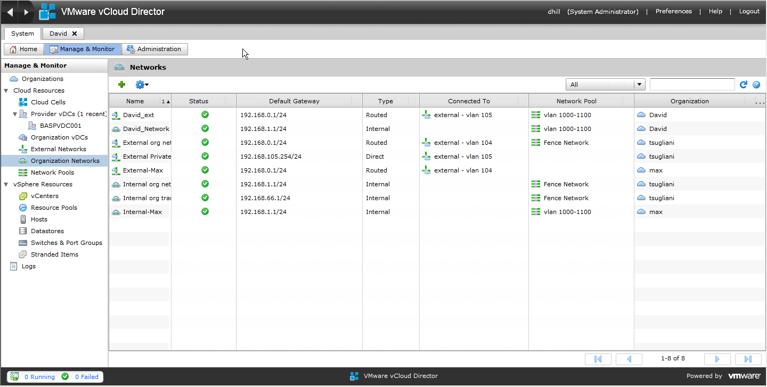This screenshot has width=767, height=387.
Task: Click the failed tasks check icon
Action: point(65,376)
